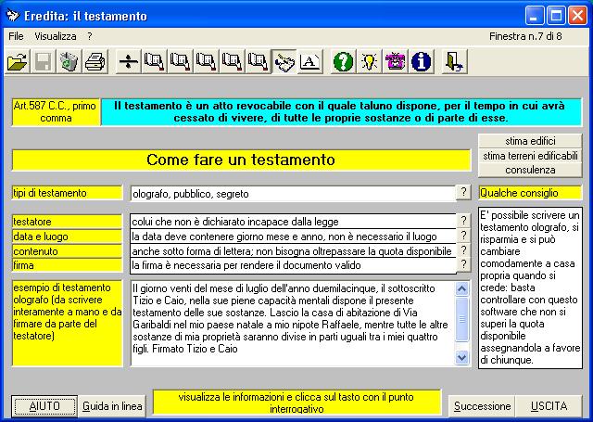Click the green question mark help icon
Viewport: 593px width, 422px height.
342,62
